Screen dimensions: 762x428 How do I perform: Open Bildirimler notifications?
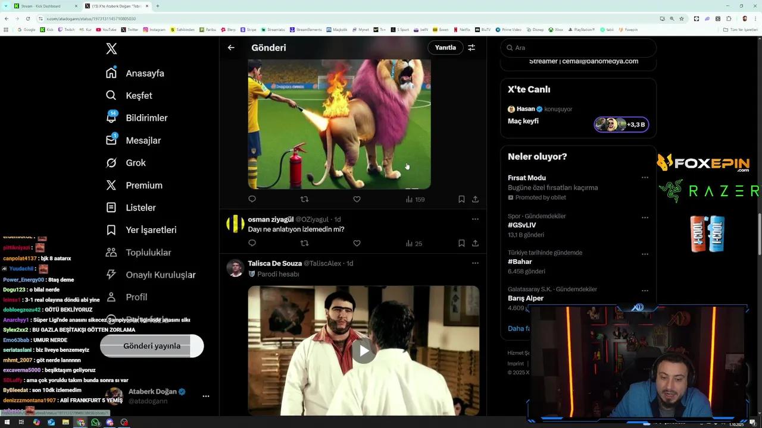(x=146, y=118)
